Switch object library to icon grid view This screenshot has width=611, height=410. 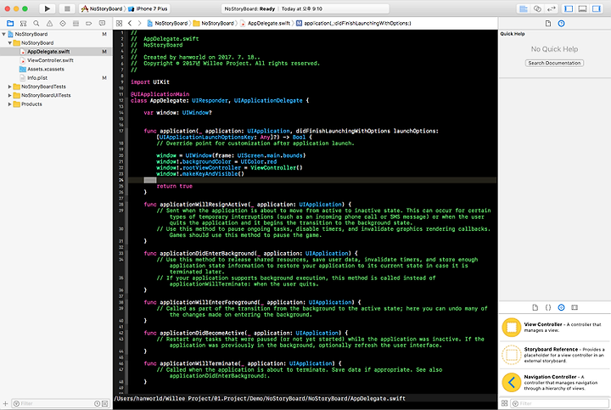[x=504, y=403]
